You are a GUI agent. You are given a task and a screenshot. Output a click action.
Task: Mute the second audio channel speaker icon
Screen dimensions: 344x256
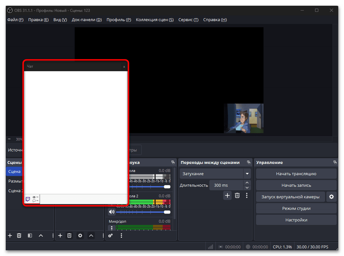(x=112, y=212)
